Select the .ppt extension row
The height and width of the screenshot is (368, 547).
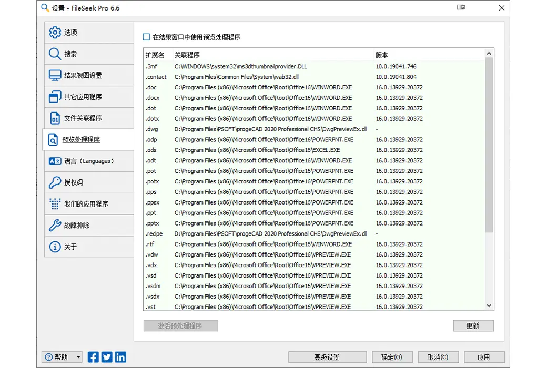point(314,213)
